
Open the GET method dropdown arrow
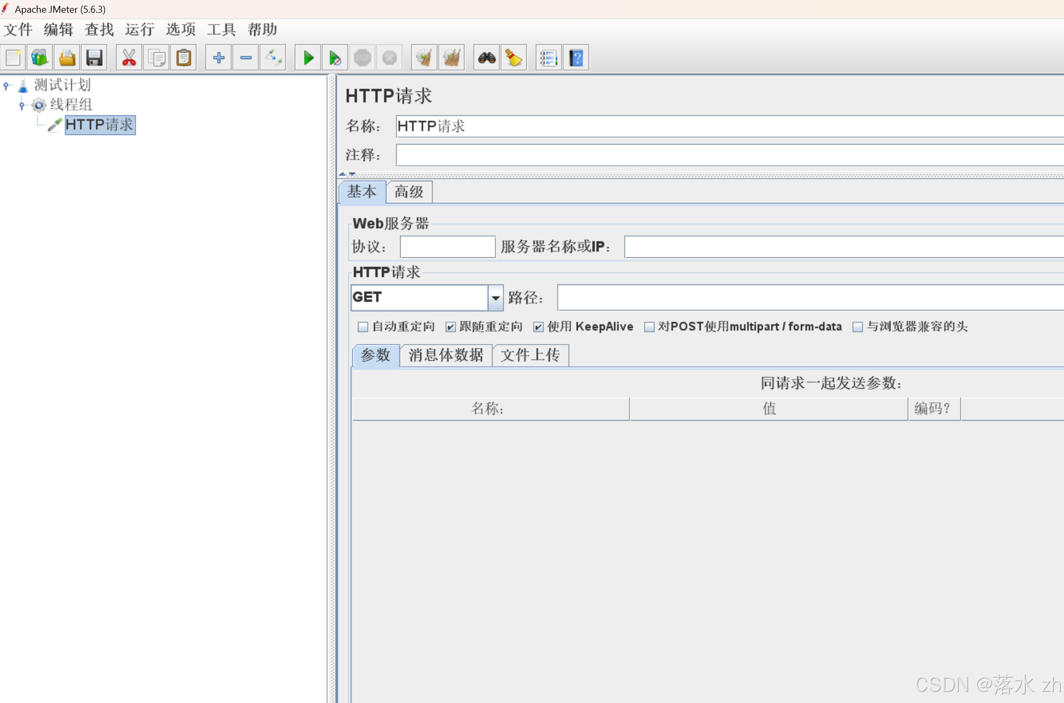495,298
